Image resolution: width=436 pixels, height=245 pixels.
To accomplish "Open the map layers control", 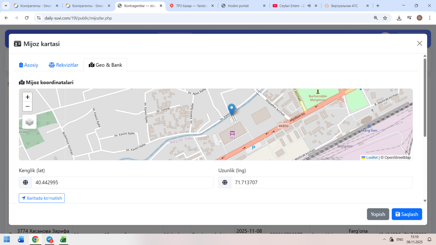I will click(x=30, y=122).
